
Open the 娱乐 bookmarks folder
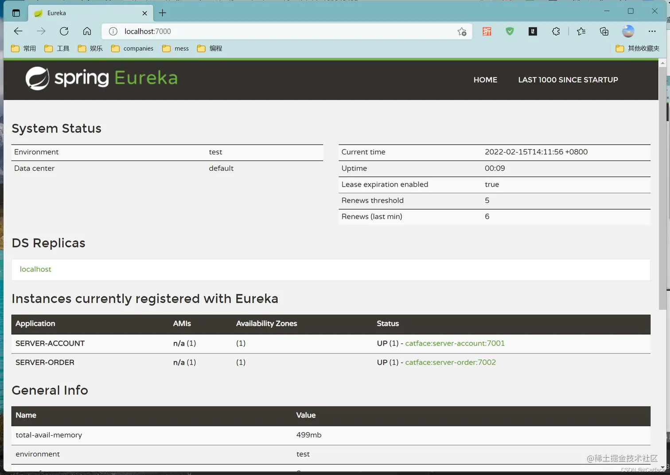point(90,49)
